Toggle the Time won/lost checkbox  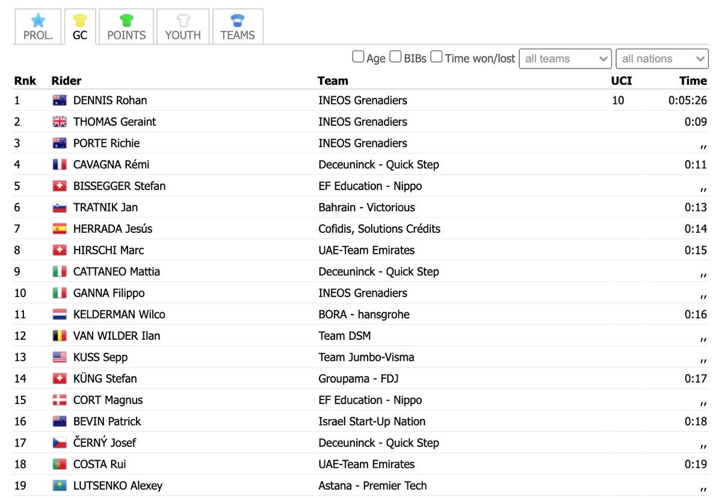click(x=437, y=57)
